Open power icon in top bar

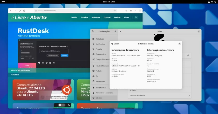pos(215,2)
